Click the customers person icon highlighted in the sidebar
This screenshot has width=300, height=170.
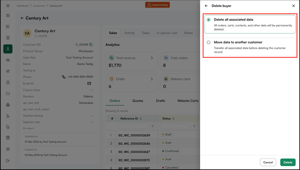(x=8, y=49)
